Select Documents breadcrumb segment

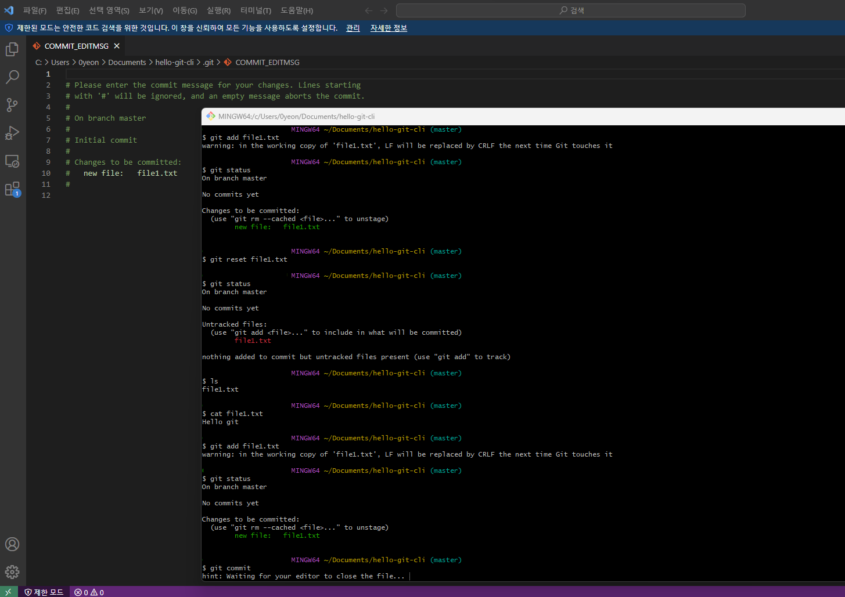coord(127,62)
